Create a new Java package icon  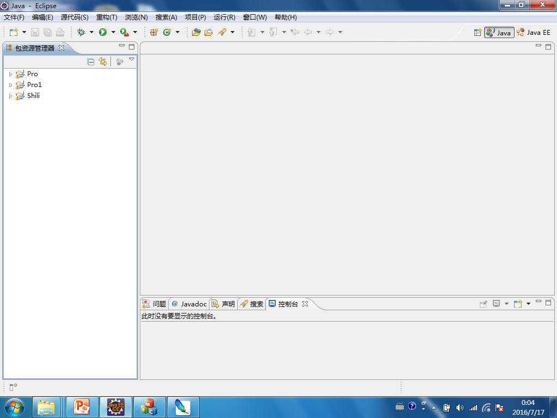click(x=154, y=32)
